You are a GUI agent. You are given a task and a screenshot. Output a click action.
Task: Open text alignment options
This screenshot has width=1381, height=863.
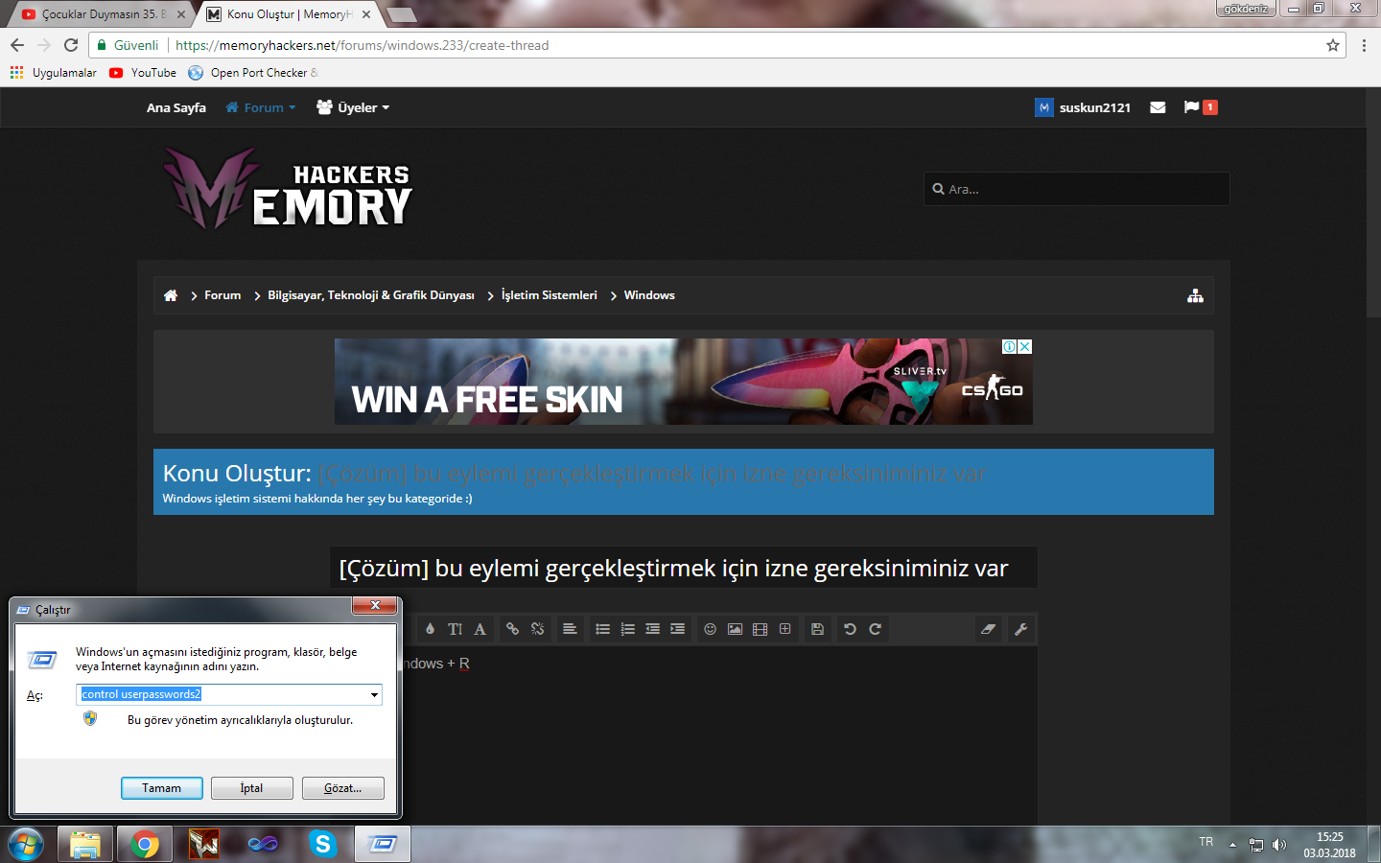(x=570, y=629)
